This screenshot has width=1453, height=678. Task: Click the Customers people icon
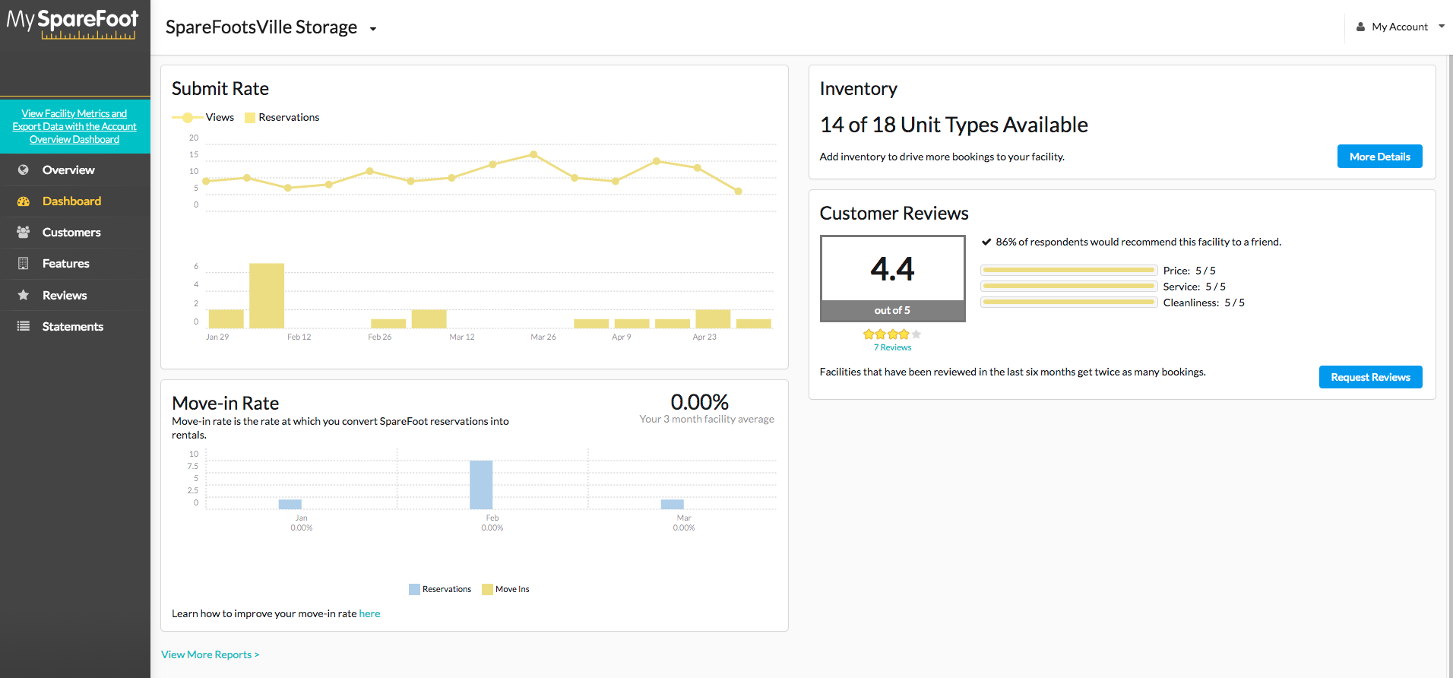pos(24,233)
